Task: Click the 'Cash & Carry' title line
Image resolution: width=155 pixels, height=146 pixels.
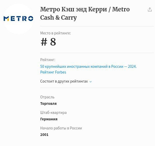Action: tap(58, 18)
